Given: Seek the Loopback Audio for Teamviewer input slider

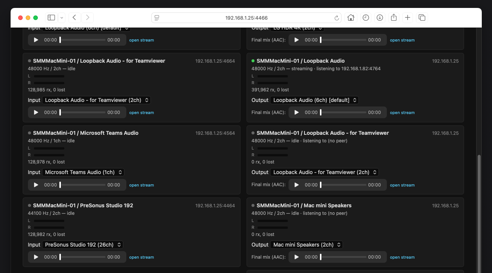Looking at the screenshot, I should (x=82, y=112).
